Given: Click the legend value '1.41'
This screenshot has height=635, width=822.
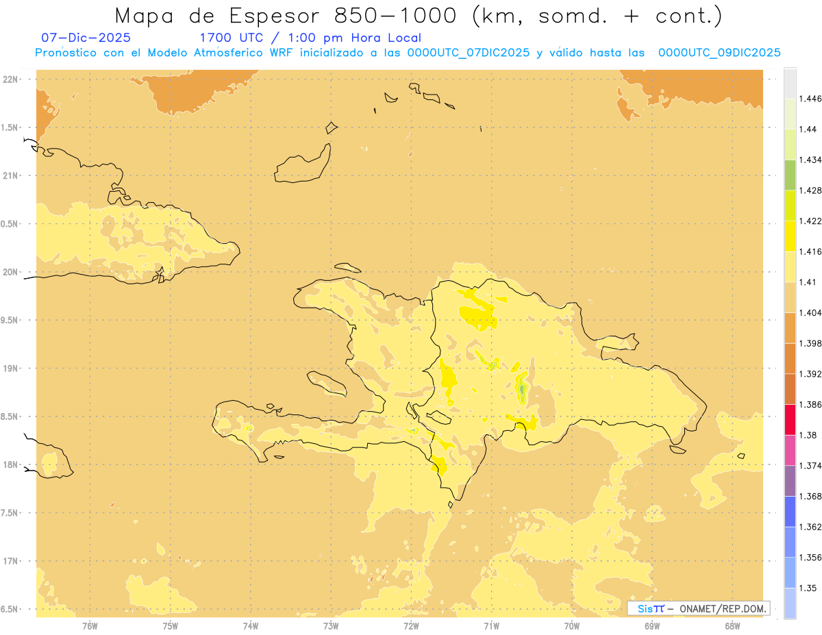Looking at the screenshot, I should (807, 282).
